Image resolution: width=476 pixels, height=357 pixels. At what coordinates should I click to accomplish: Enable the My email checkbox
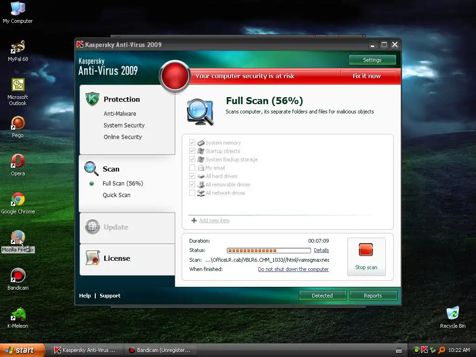point(192,167)
